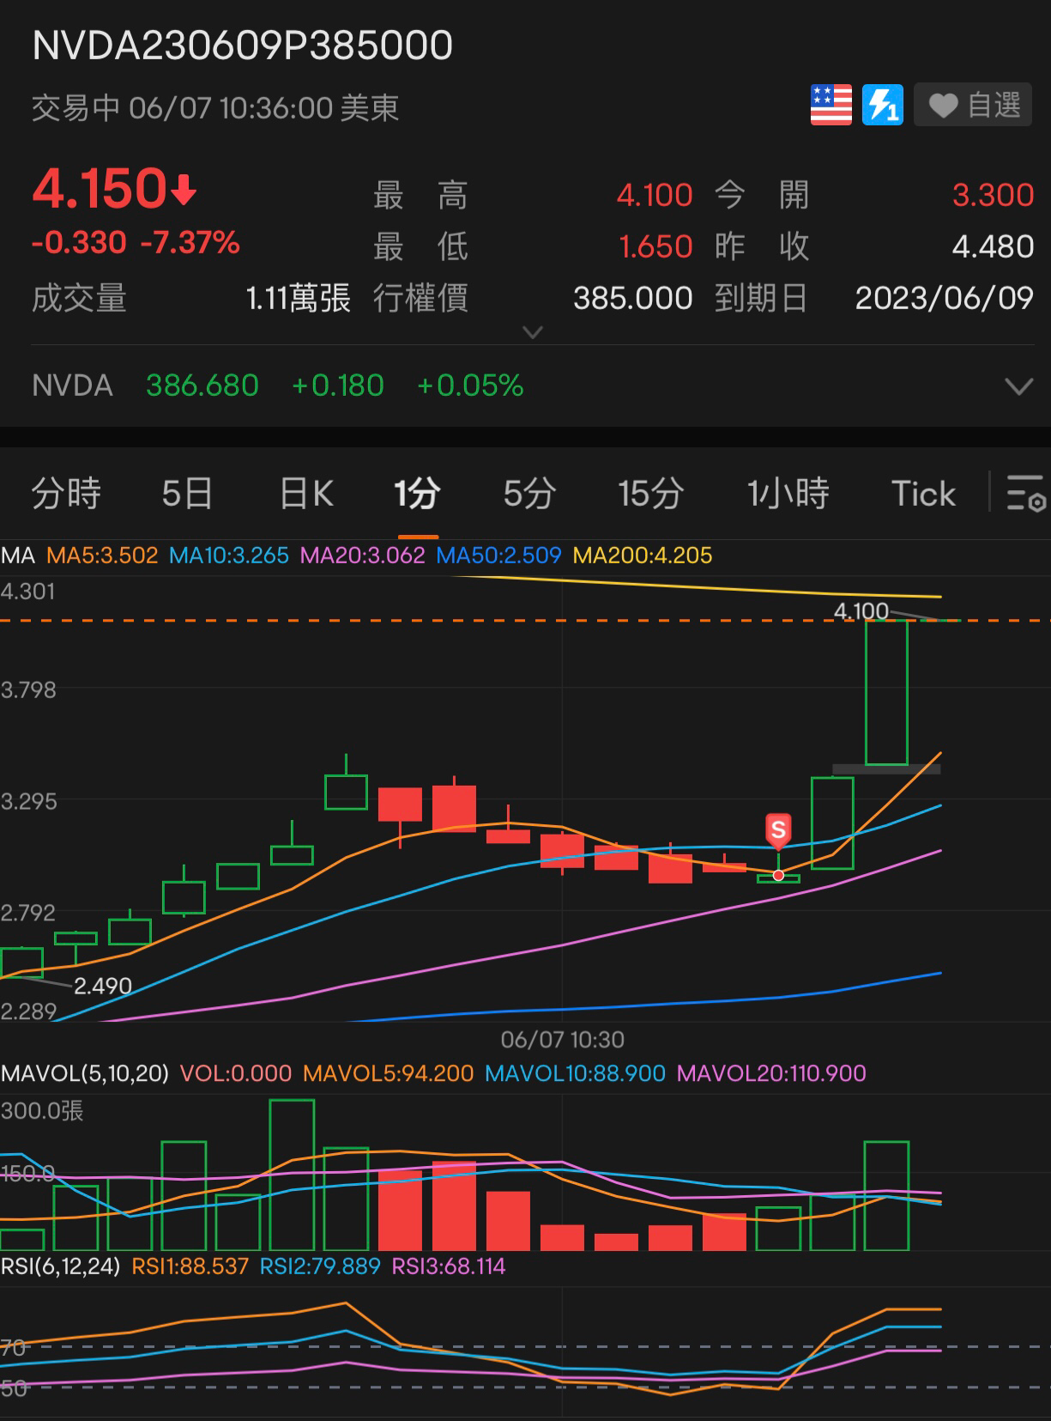Image resolution: width=1051 pixels, height=1421 pixels.
Task: Switch to the 日K chart tab
Action: [307, 494]
